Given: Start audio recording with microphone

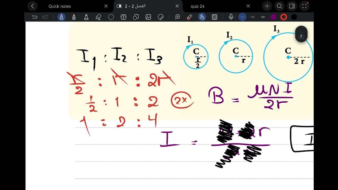Looking at the screenshot, I should click(231, 17).
